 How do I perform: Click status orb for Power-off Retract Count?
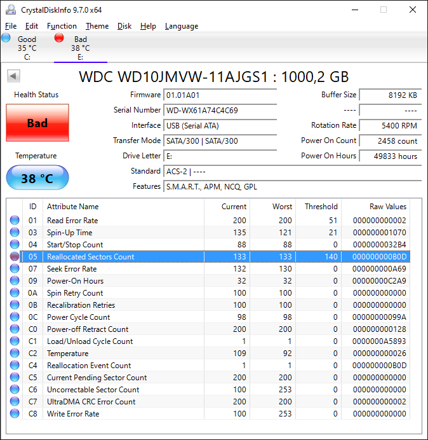15,329
